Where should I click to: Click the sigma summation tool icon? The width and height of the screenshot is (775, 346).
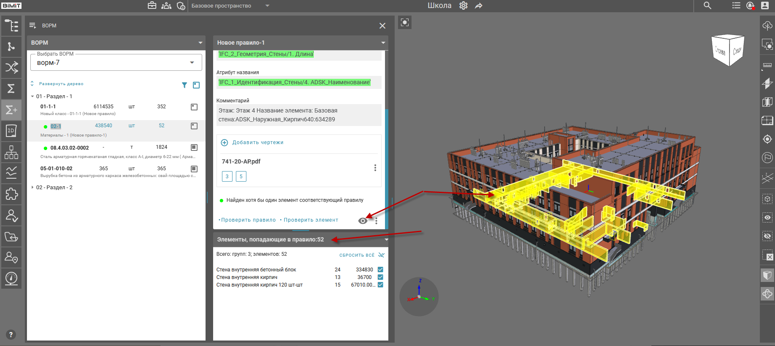coord(11,89)
